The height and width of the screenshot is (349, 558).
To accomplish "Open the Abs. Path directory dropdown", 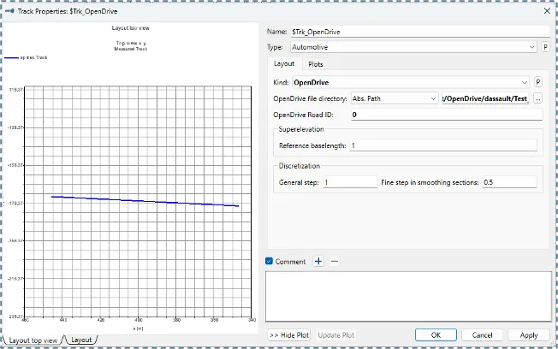I will (x=395, y=98).
